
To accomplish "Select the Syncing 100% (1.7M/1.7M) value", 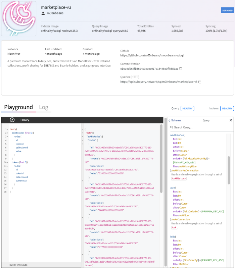I will [x=216, y=31].
